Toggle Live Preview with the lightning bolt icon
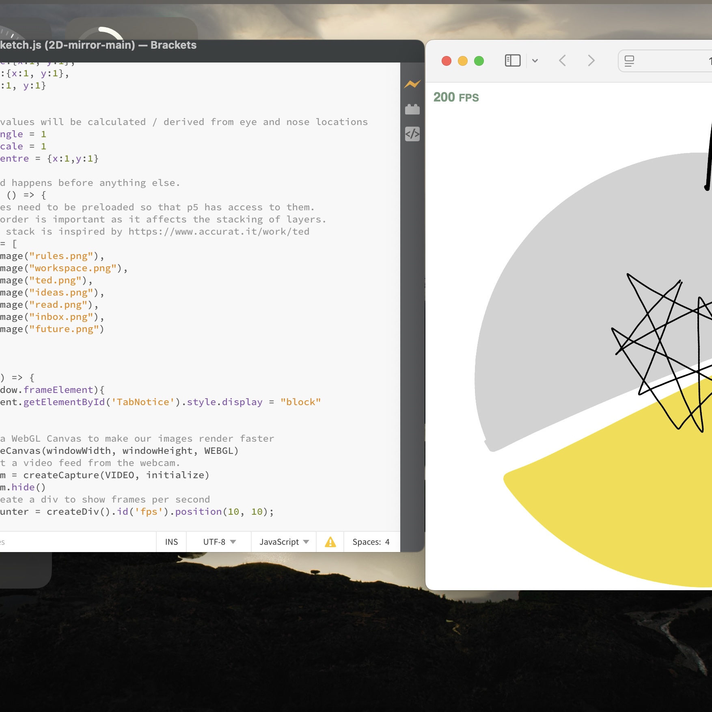 (412, 84)
